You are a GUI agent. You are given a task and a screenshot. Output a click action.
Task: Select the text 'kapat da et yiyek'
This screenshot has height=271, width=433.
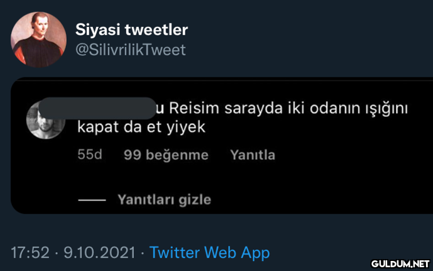pos(141,127)
